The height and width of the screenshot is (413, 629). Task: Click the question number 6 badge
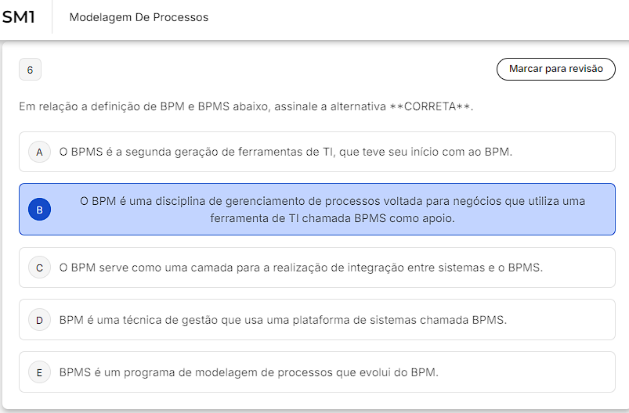pos(30,70)
